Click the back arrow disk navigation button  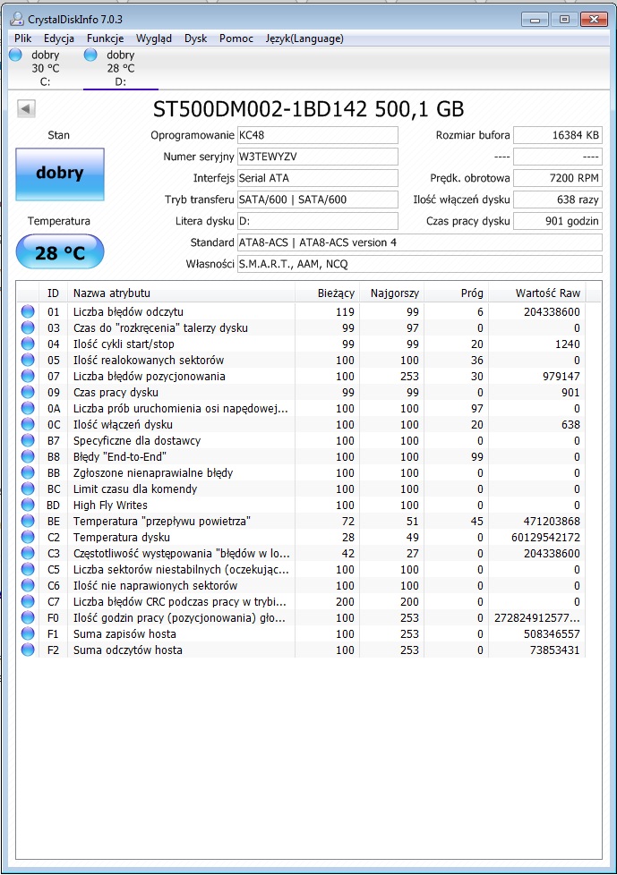[26, 108]
